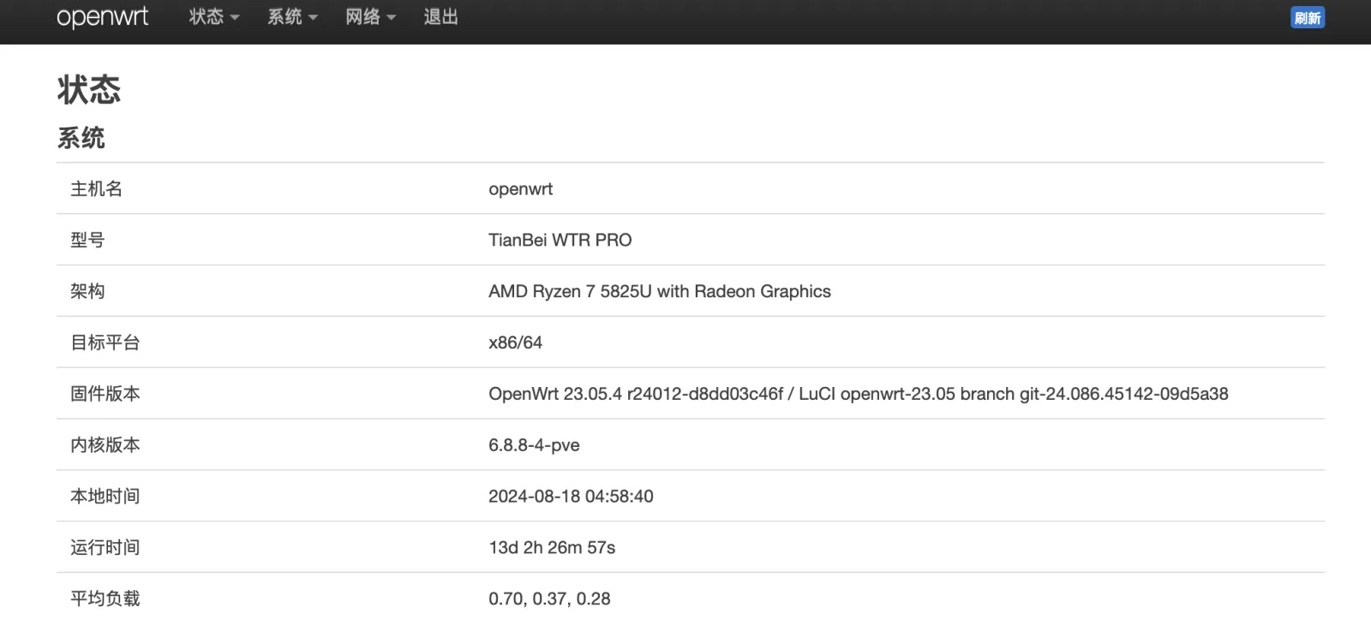The image size is (1371, 631).
Task: Open the 网络 dropdown menu
Action: 371,17
